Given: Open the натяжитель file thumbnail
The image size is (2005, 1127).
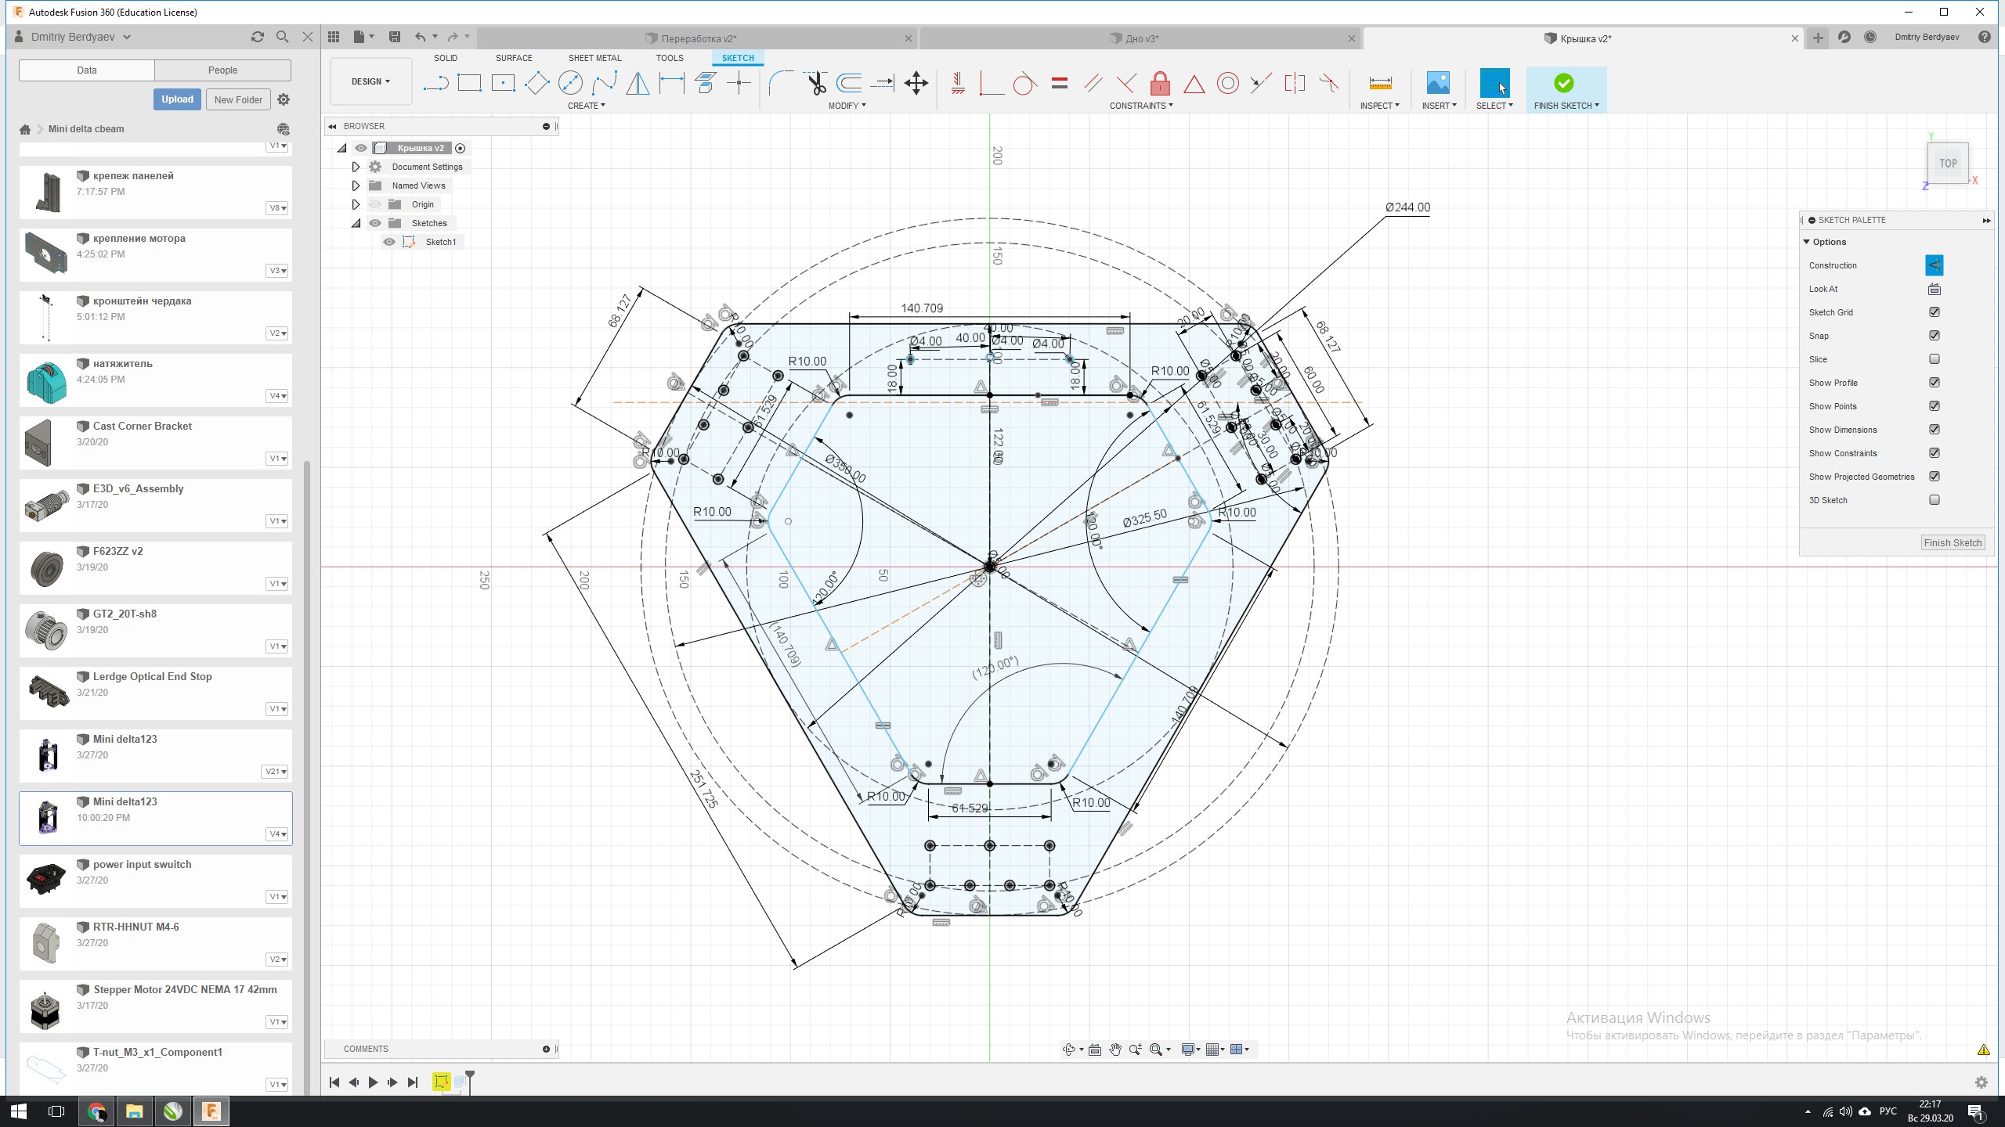Looking at the screenshot, I should click(46, 380).
